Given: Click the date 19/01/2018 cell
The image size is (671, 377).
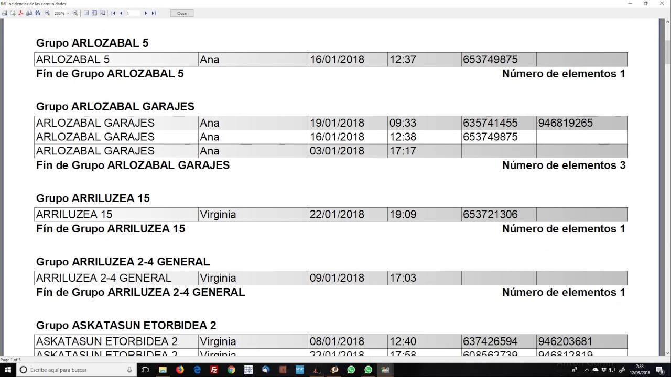Looking at the screenshot, I should pos(348,123).
